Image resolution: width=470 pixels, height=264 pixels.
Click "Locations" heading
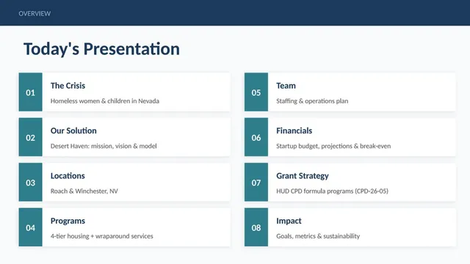pyautogui.click(x=68, y=176)
